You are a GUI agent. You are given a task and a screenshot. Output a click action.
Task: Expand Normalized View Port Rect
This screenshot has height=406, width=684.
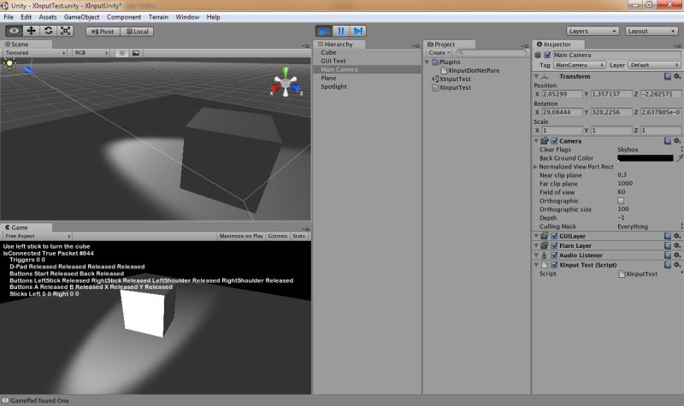click(535, 167)
